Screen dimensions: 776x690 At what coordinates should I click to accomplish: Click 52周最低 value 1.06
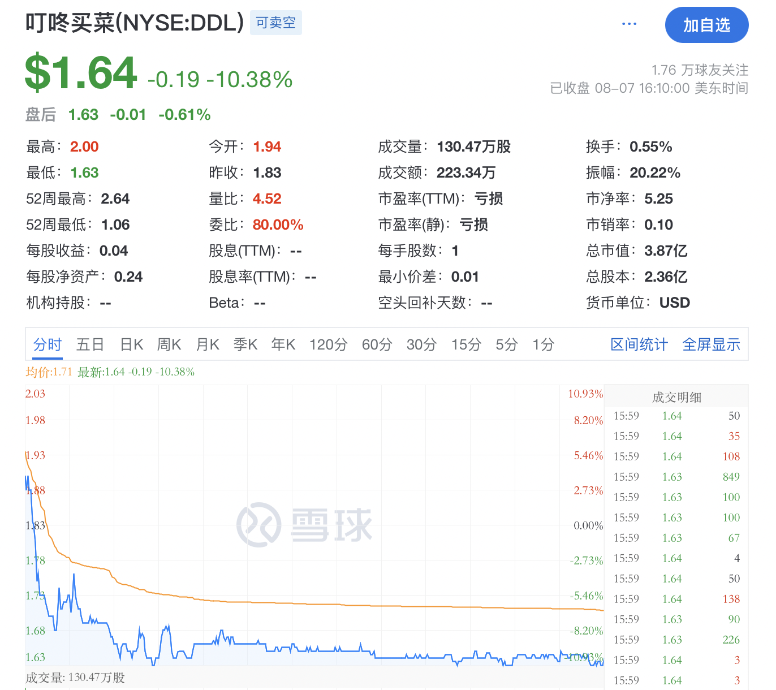115,225
